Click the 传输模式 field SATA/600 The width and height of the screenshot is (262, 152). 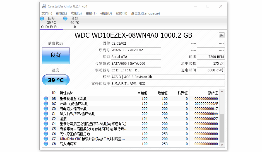[x=136, y=64]
